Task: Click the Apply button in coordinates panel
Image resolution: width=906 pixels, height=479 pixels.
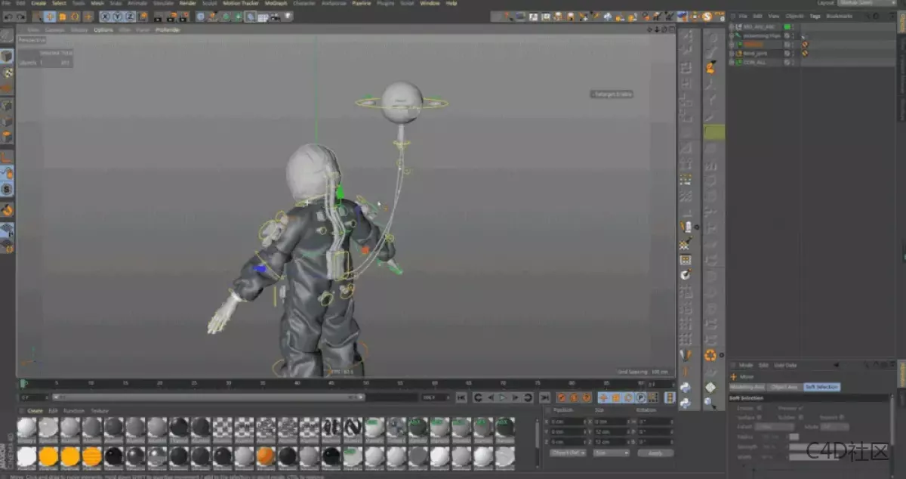Action: point(655,453)
